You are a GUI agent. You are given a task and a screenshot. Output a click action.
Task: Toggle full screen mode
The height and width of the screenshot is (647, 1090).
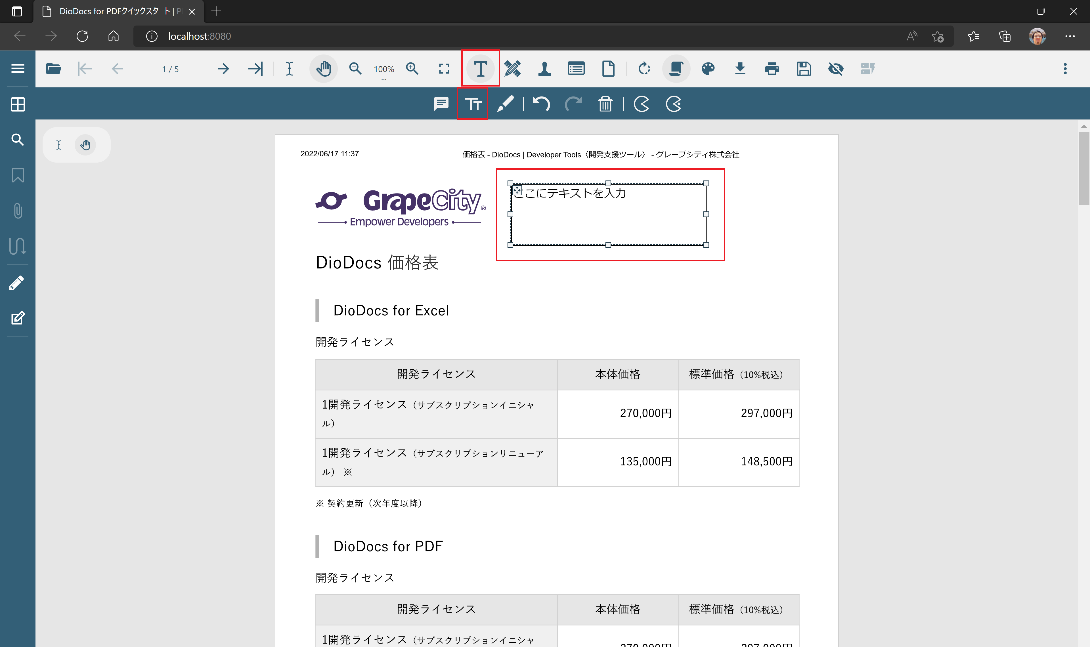pyautogui.click(x=444, y=69)
